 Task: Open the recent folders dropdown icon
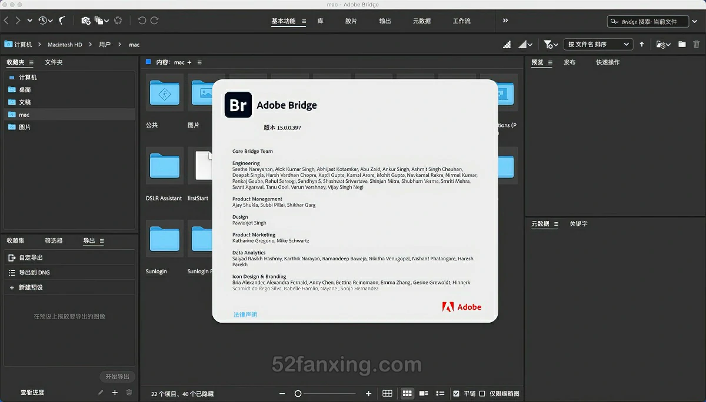(664, 45)
